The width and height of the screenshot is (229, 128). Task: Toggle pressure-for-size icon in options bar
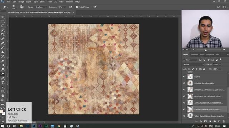pos(95,7)
